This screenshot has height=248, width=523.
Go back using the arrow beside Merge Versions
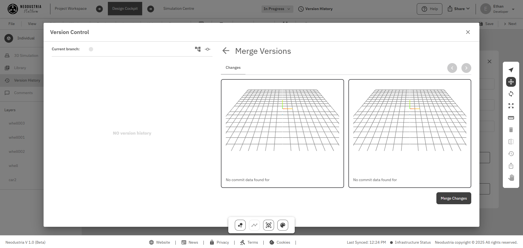tap(226, 51)
